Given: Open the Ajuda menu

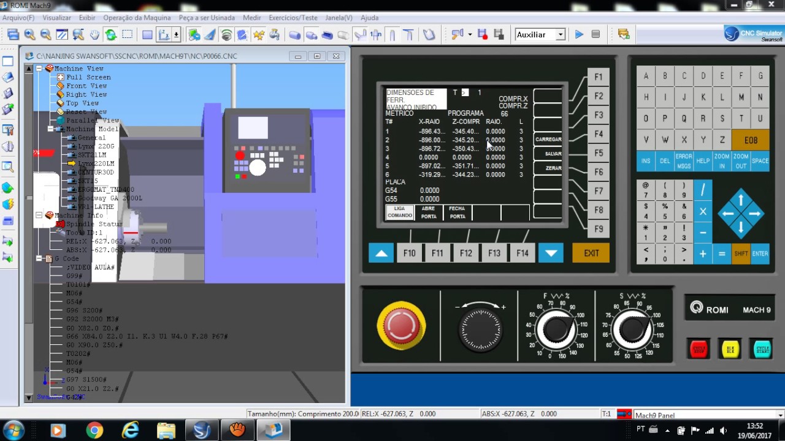Looking at the screenshot, I should point(369,18).
